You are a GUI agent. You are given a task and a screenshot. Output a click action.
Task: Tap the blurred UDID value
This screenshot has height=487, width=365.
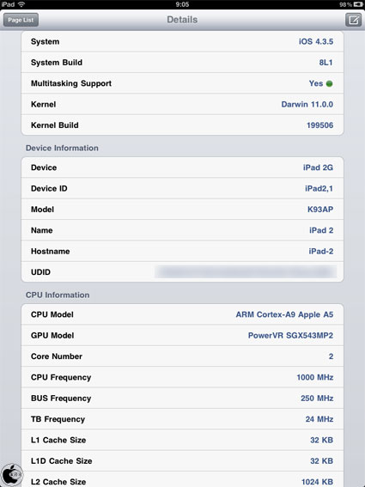coord(246,271)
